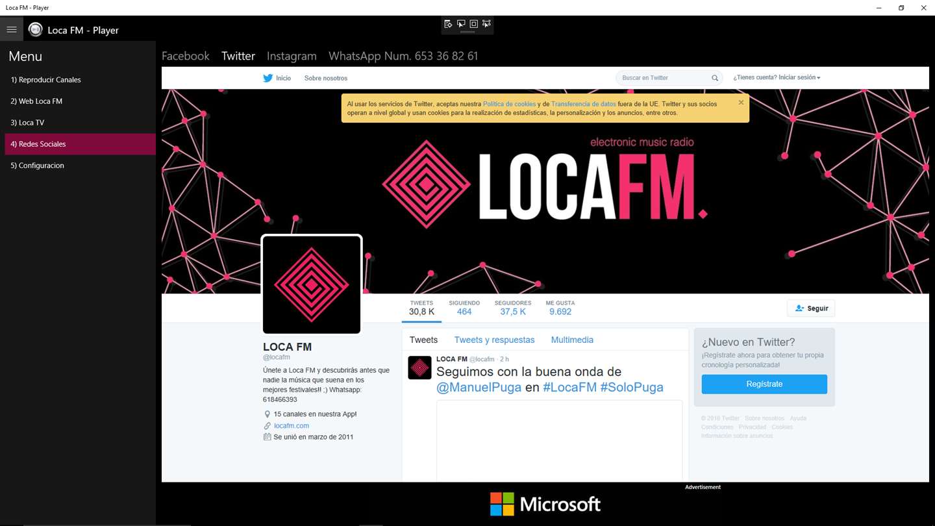Screen dimensions: 935x526
Task: Open the Política de cookies link
Action: point(510,104)
